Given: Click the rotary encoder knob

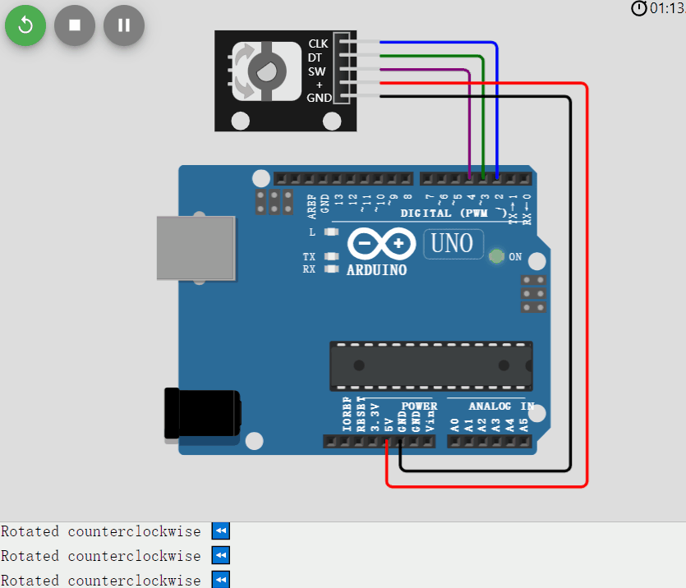Looking at the screenshot, I should (267, 71).
